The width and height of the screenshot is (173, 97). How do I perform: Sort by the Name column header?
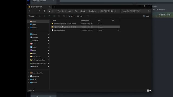click(x=54, y=20)
